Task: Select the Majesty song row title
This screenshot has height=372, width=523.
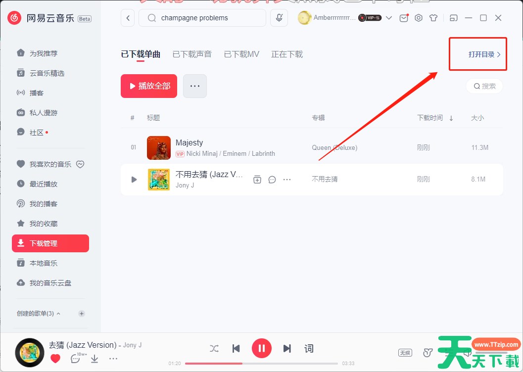Action: click(189, 142)
